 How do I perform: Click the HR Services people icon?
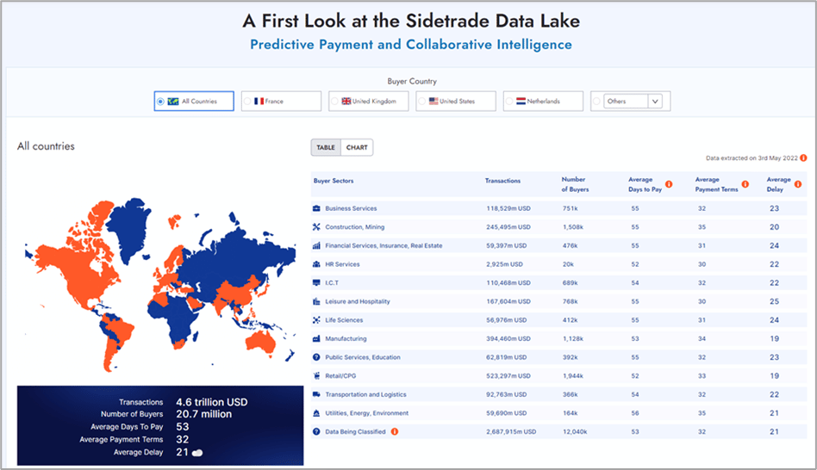click(x=316, y=264)
